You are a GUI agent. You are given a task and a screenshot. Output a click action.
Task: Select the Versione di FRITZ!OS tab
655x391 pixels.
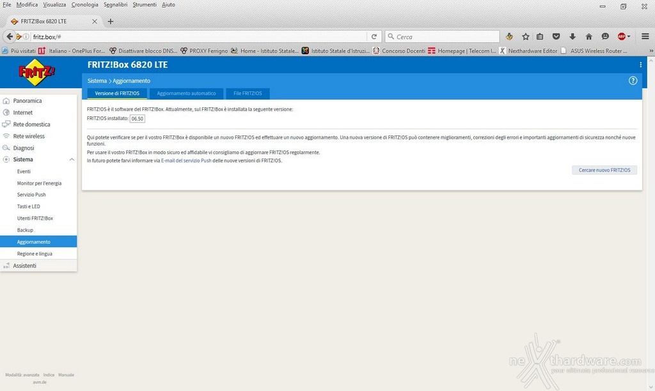117,93
